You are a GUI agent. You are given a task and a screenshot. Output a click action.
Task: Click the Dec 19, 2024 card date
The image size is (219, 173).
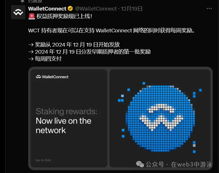[x=43, y=160]
